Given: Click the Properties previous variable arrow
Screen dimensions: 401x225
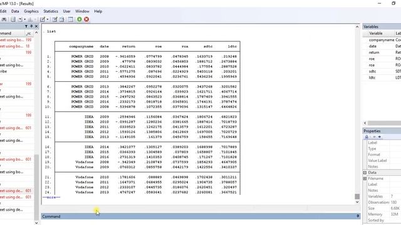Looking at the screenshot, I should (374, 137).
